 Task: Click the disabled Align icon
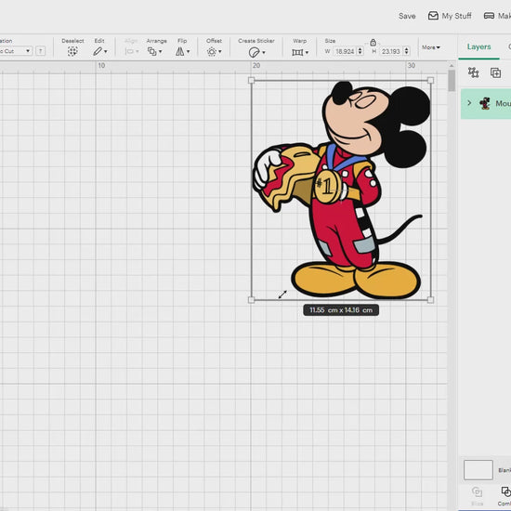coord(129,51)
